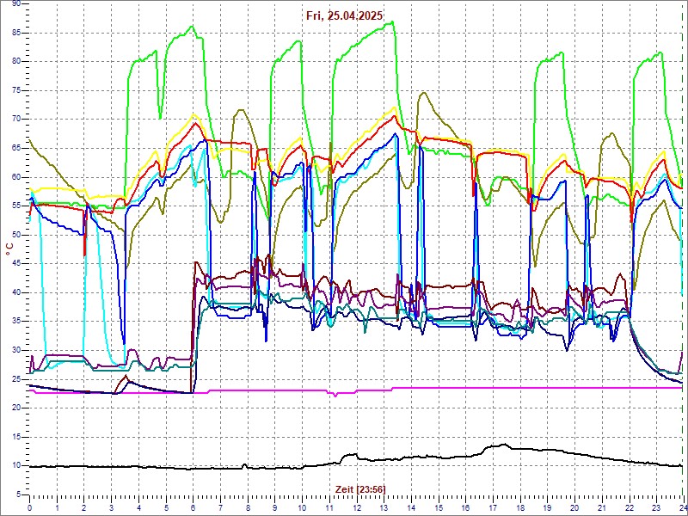Select the 70 label on temperature axis
688x516 pixels.
[16, 119]
